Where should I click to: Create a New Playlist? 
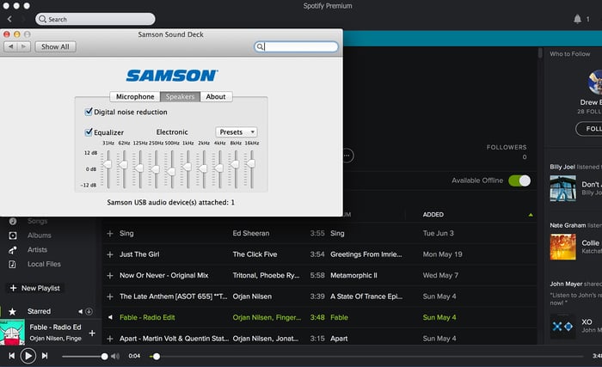tap(35, 288)
